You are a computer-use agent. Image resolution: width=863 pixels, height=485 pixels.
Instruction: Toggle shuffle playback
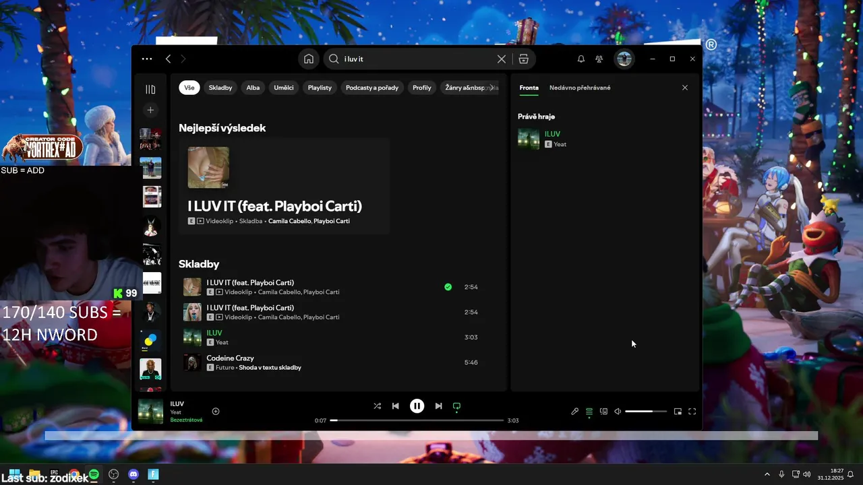[377, 406]
